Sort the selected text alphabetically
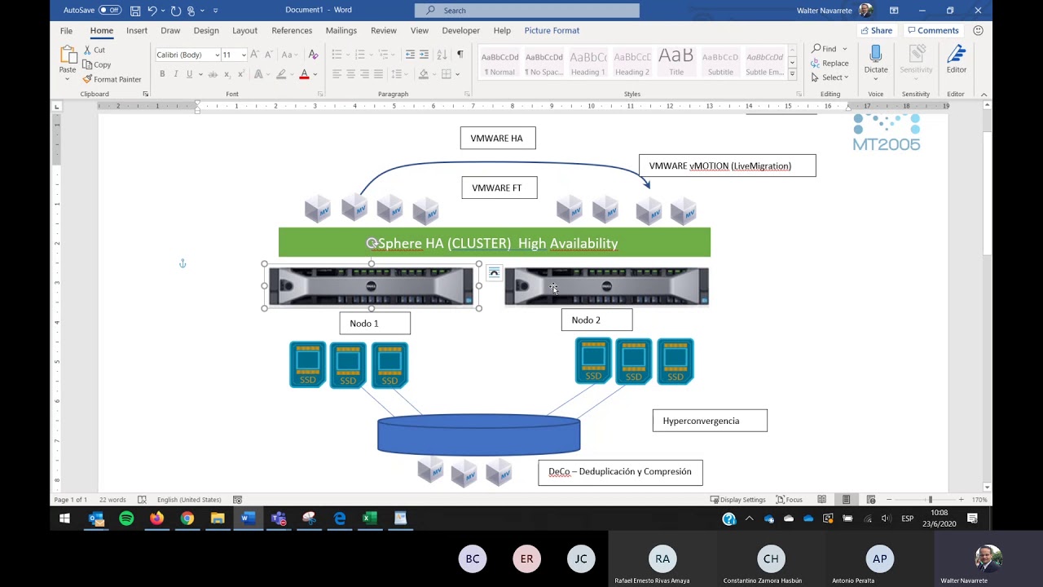Image resolution: width=1043 pixels, height=587 pixels. 442,55
